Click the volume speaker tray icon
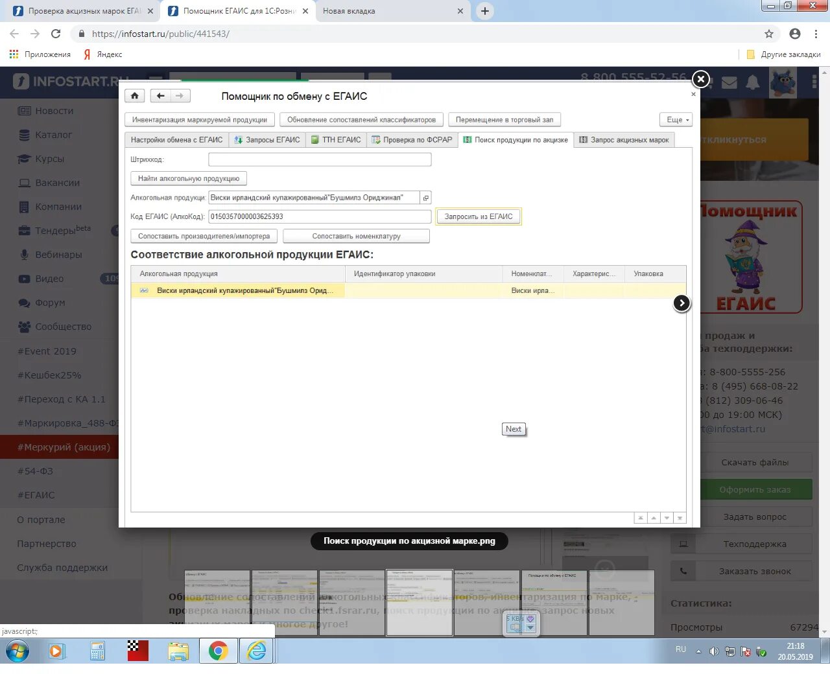 (714, 651)
